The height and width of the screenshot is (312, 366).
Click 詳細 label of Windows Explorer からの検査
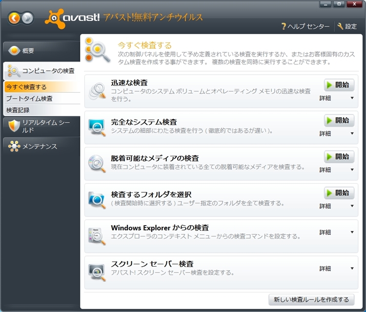[325, 232]
